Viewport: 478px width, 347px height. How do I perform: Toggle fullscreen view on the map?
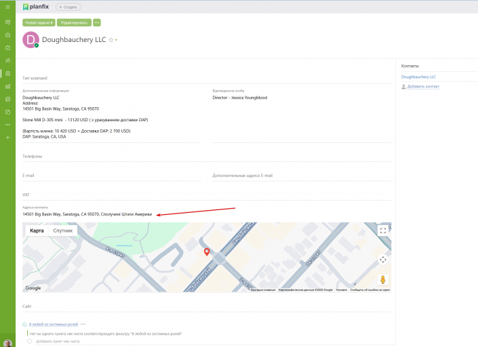click(x=383, y=230)
